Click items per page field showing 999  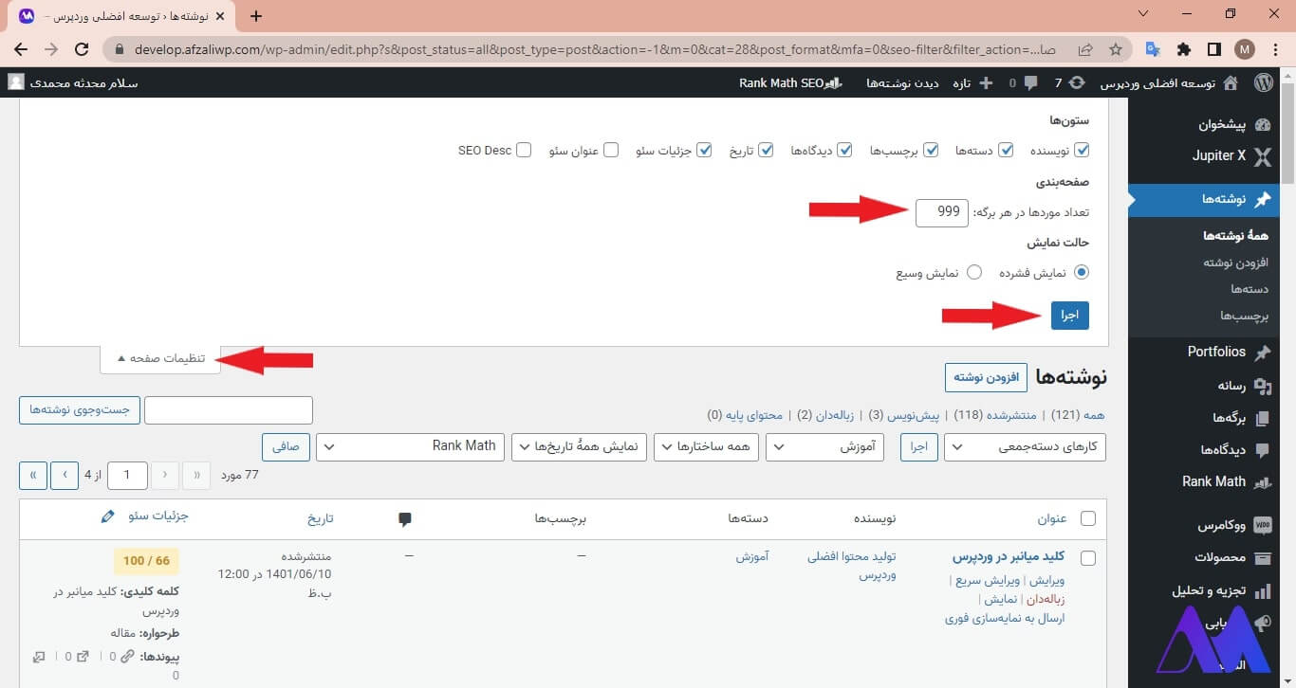tap(942, 213)
